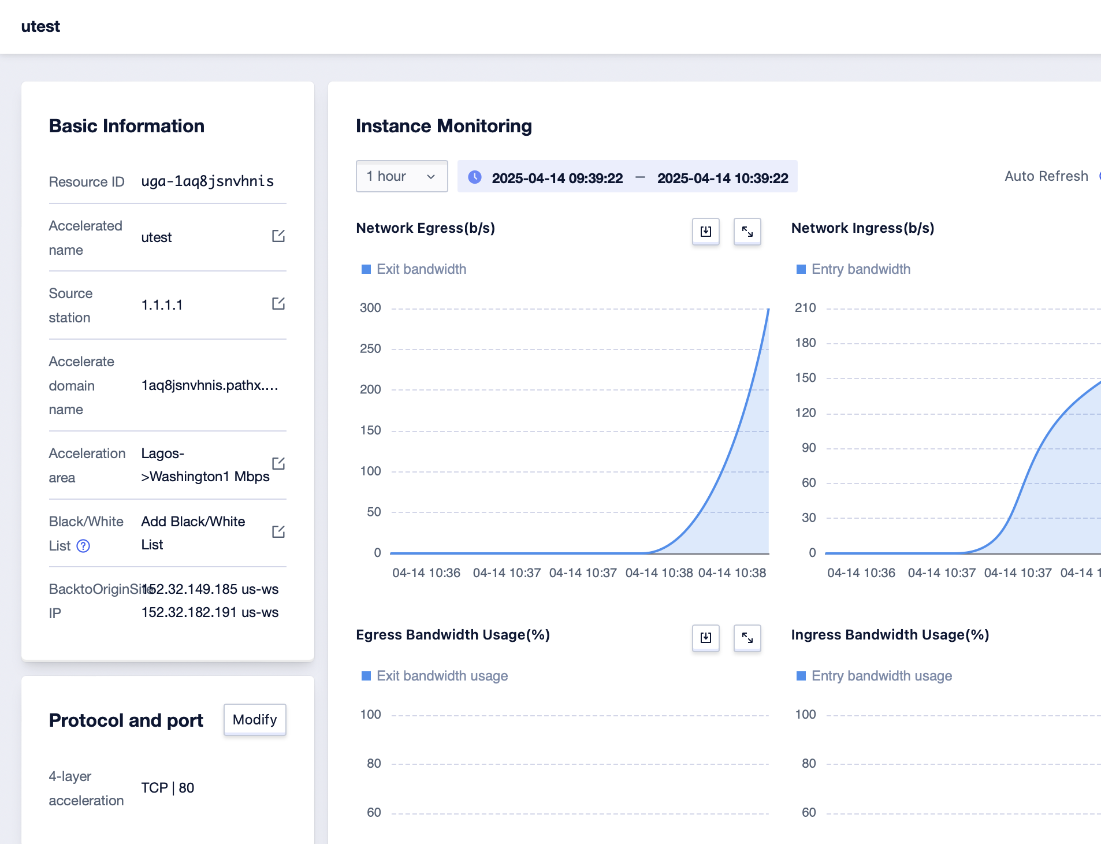Click end time 2025-04-14 10:39:22
Viewport: 1101px width, 844px height.
coord(723,178)
